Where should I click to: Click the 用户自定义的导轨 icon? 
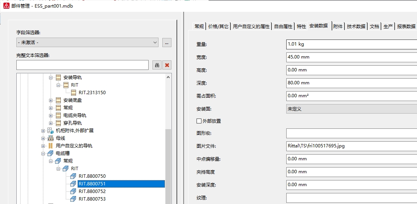51,146
